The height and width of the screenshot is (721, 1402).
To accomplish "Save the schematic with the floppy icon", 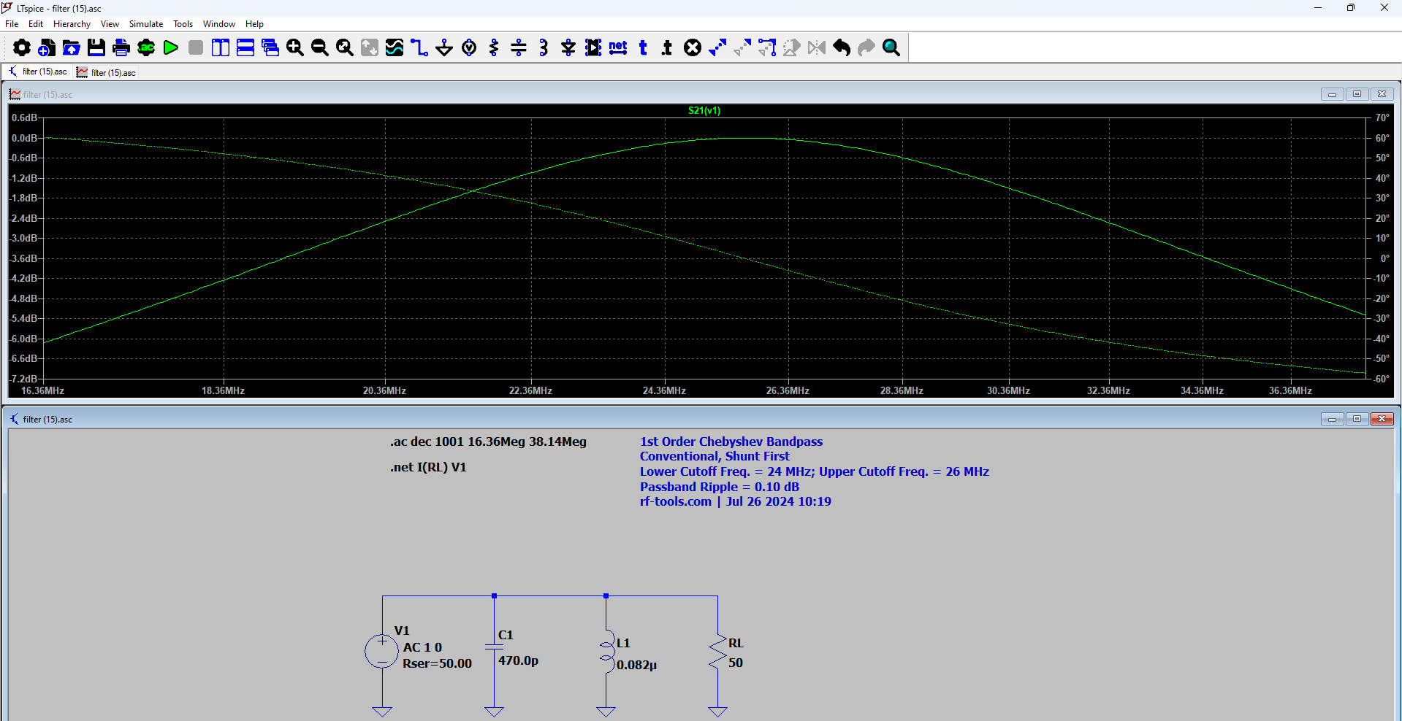I will [x=96, y=47].
